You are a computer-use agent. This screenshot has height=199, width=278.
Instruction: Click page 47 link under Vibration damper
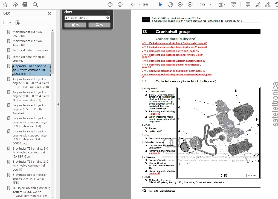[x=154, y=153]
